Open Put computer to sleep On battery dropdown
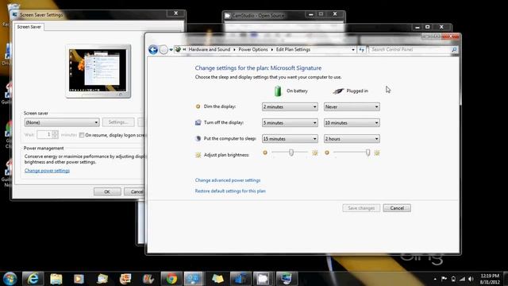The width and height of the screenshot is (508, 286). (x=290, y=139)
